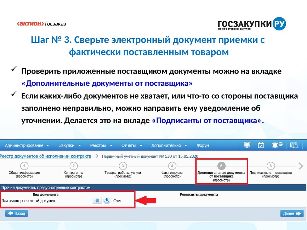Go to step 2 Контрагенты
307x230 pixels.
[x=73, y=170]
